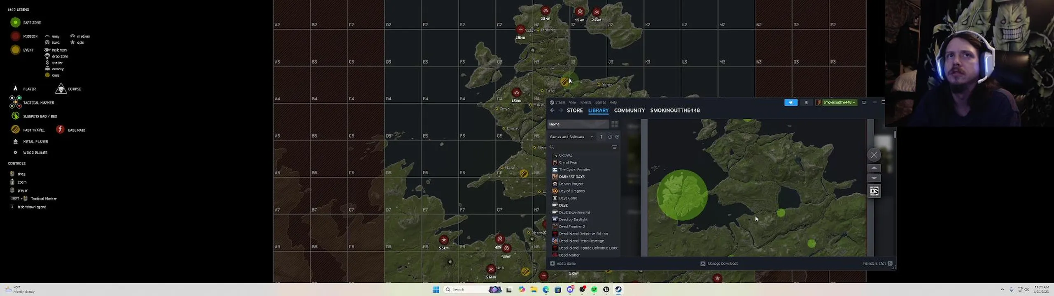Open the SMOKINOUTTHE448 profile tab
The height and width of the screenshot is (296, 1054).
675,111
